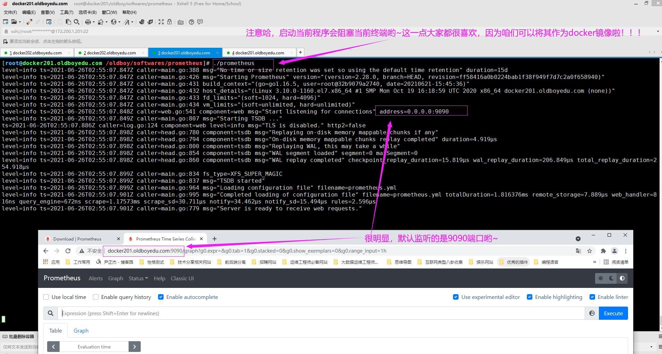
Task: Open the 工作常用 bookmark folder
Action: pos(78,262)
